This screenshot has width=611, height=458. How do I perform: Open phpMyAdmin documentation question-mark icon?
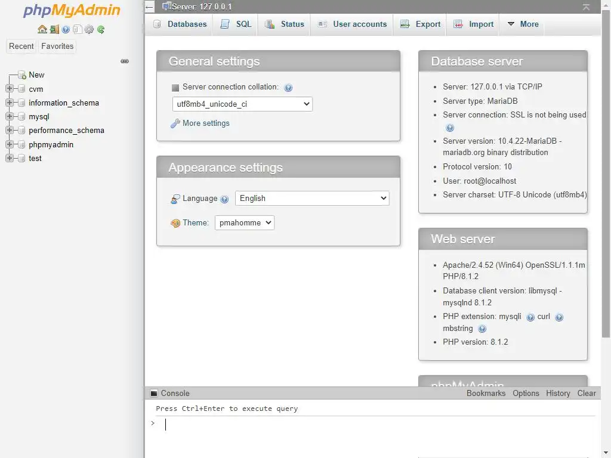66,29
